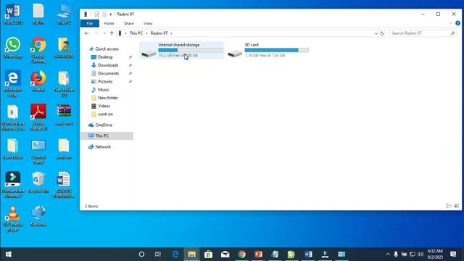Open Documents in navigation pane

tap(108, 73)
